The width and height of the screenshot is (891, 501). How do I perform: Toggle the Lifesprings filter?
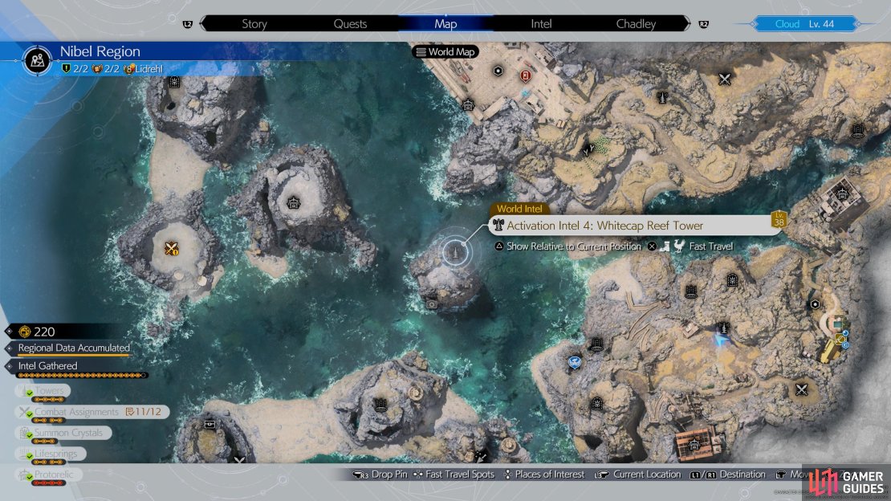point(50,454)
